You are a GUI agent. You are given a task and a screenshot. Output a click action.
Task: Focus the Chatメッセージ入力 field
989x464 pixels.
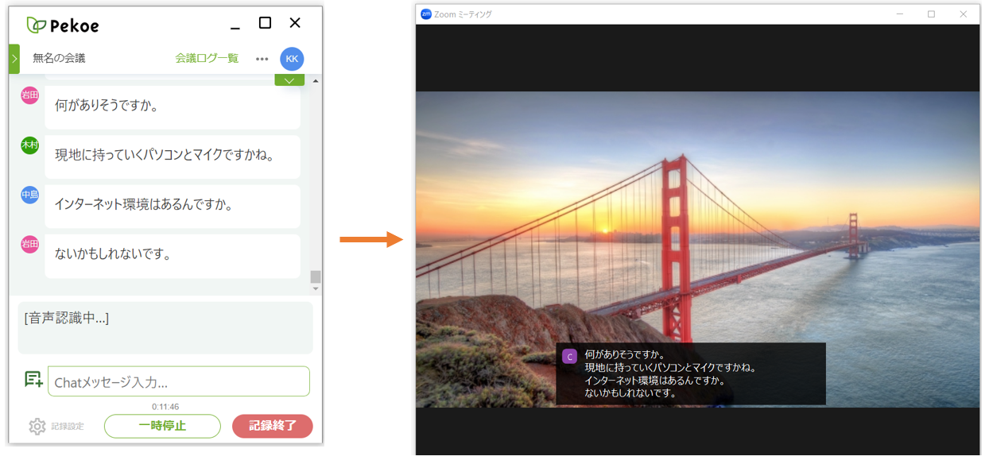(179, 381)
